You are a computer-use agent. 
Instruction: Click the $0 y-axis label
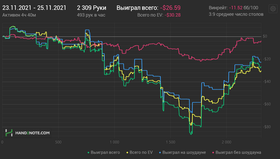point(265,36)
